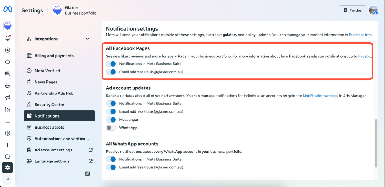Open Authorisations and verifications
This screenshot has width=385, height=187.
point(59,139)
